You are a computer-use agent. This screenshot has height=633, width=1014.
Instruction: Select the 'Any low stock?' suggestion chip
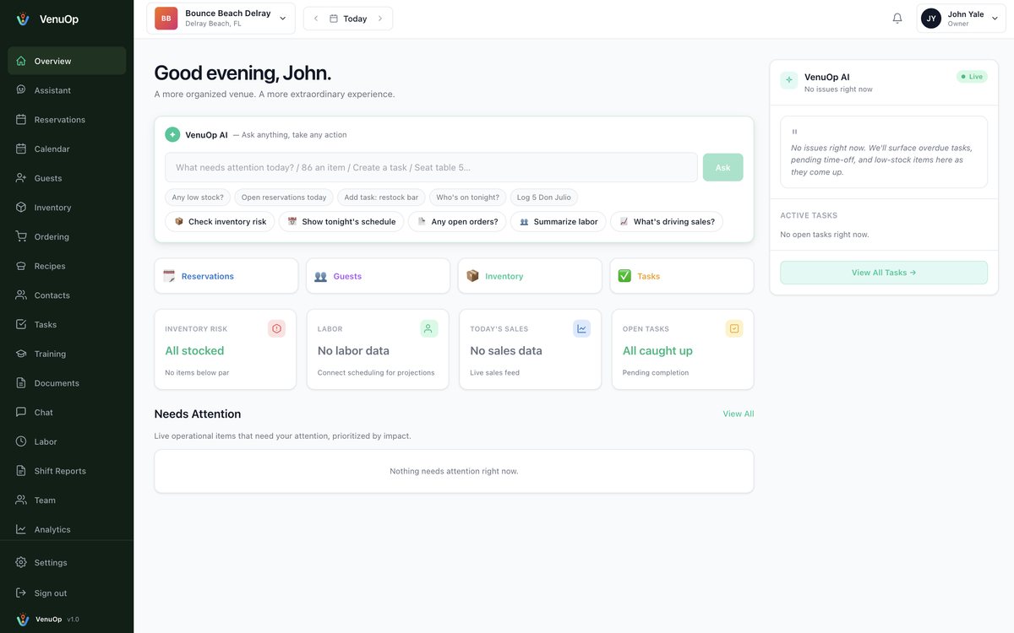[x=198, y=197]
